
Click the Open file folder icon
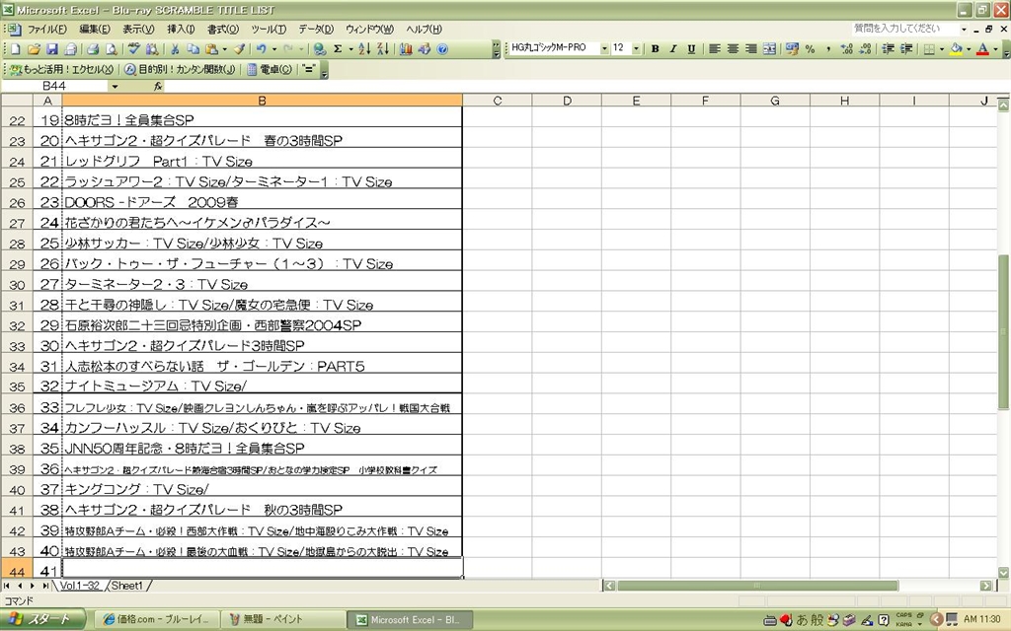coord(35,49)
